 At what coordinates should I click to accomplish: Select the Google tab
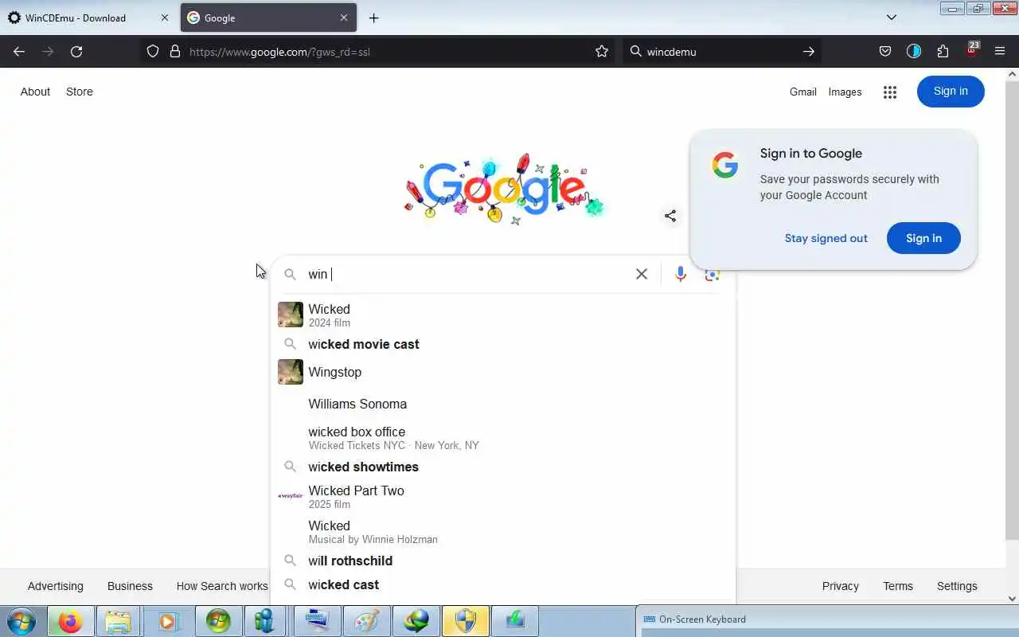tap(268, 18)
